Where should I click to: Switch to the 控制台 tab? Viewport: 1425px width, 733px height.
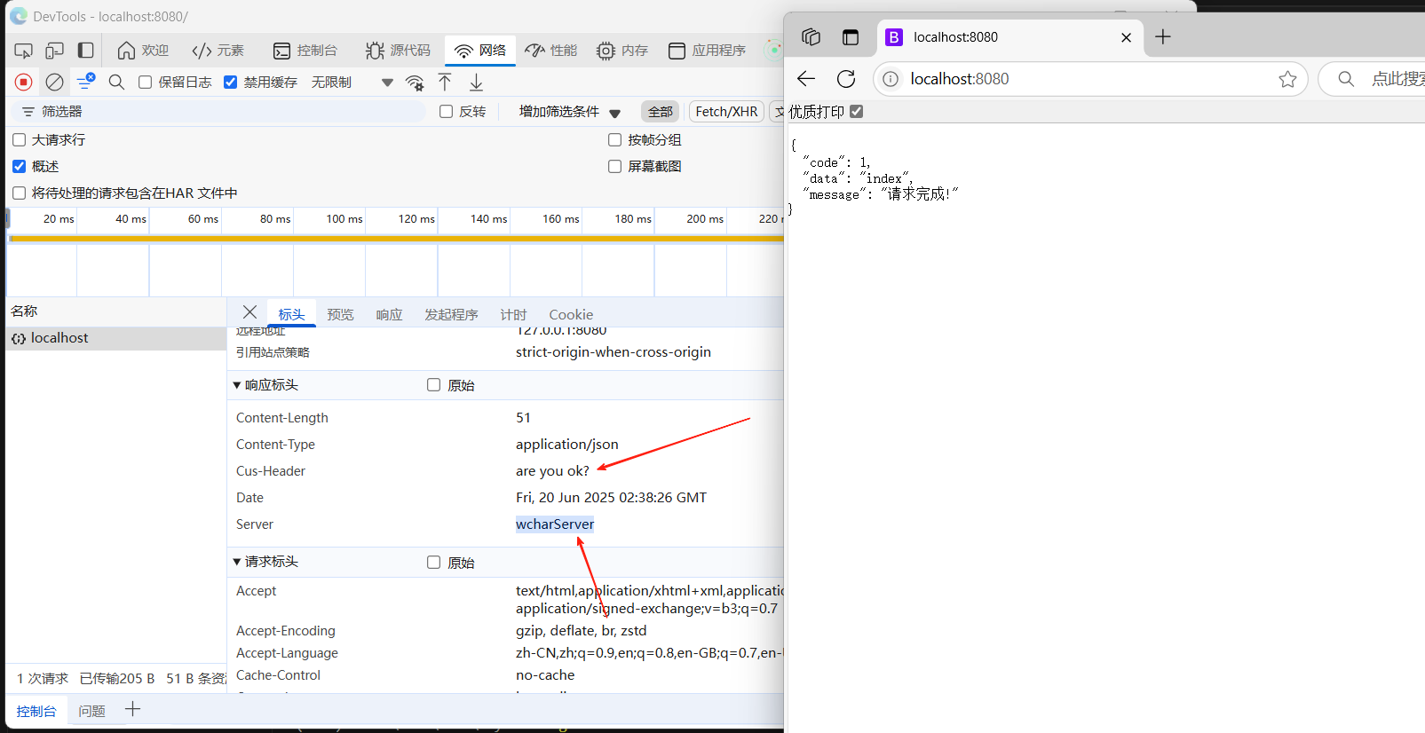[x=317, y=51]
